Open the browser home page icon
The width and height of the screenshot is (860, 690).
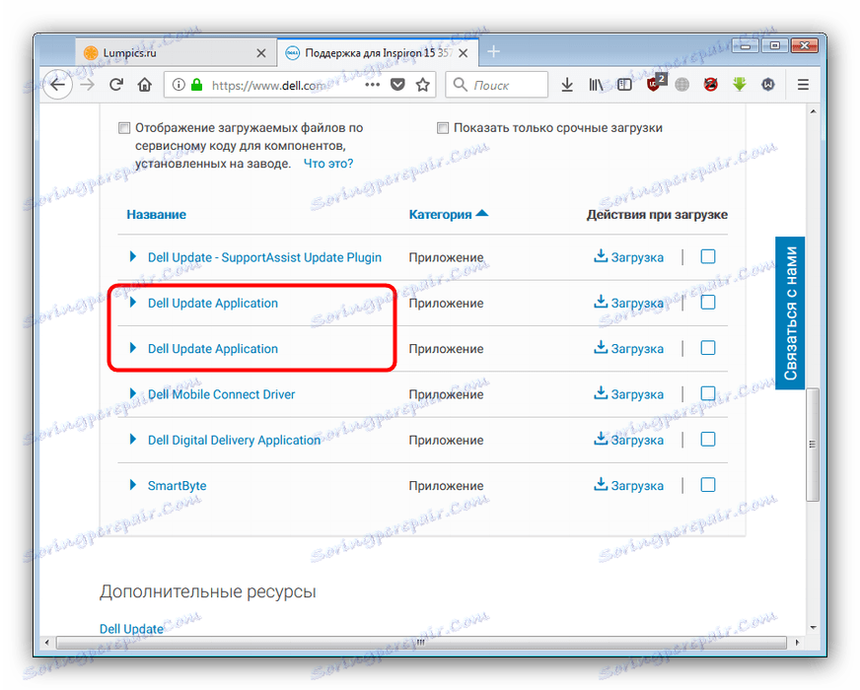pyautogui.click(x=144, y=85)
